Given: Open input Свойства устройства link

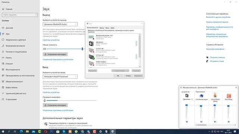Looking at the screenshot, I should pos(51,92).
